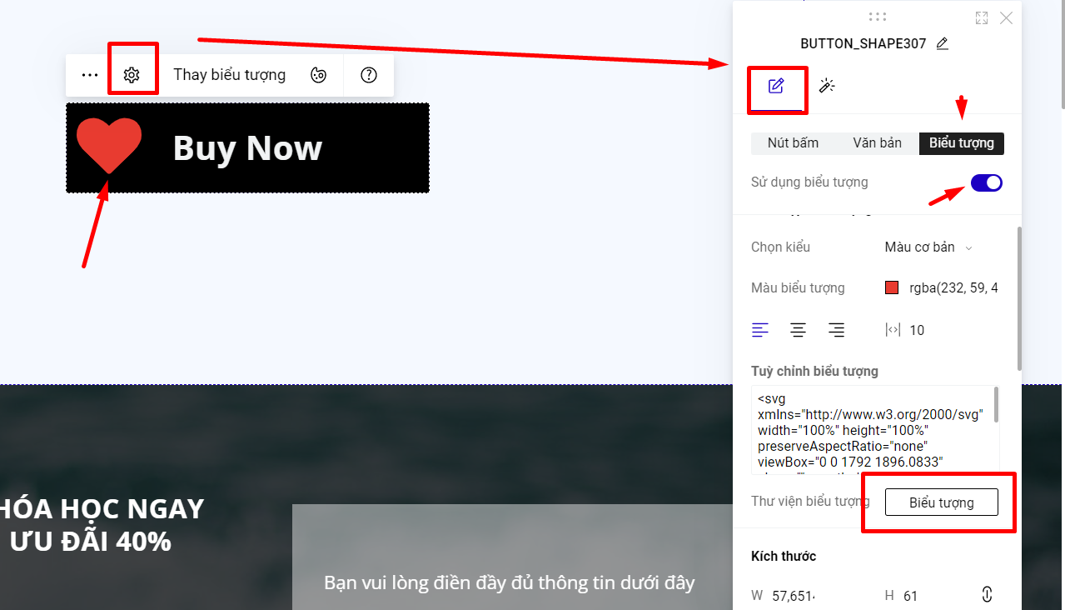Disable the 'Sử dụng biểu tượng' switch
The width and height of the screenshot is (1065, 610).
pyautogui.click(x=986, y=182)
